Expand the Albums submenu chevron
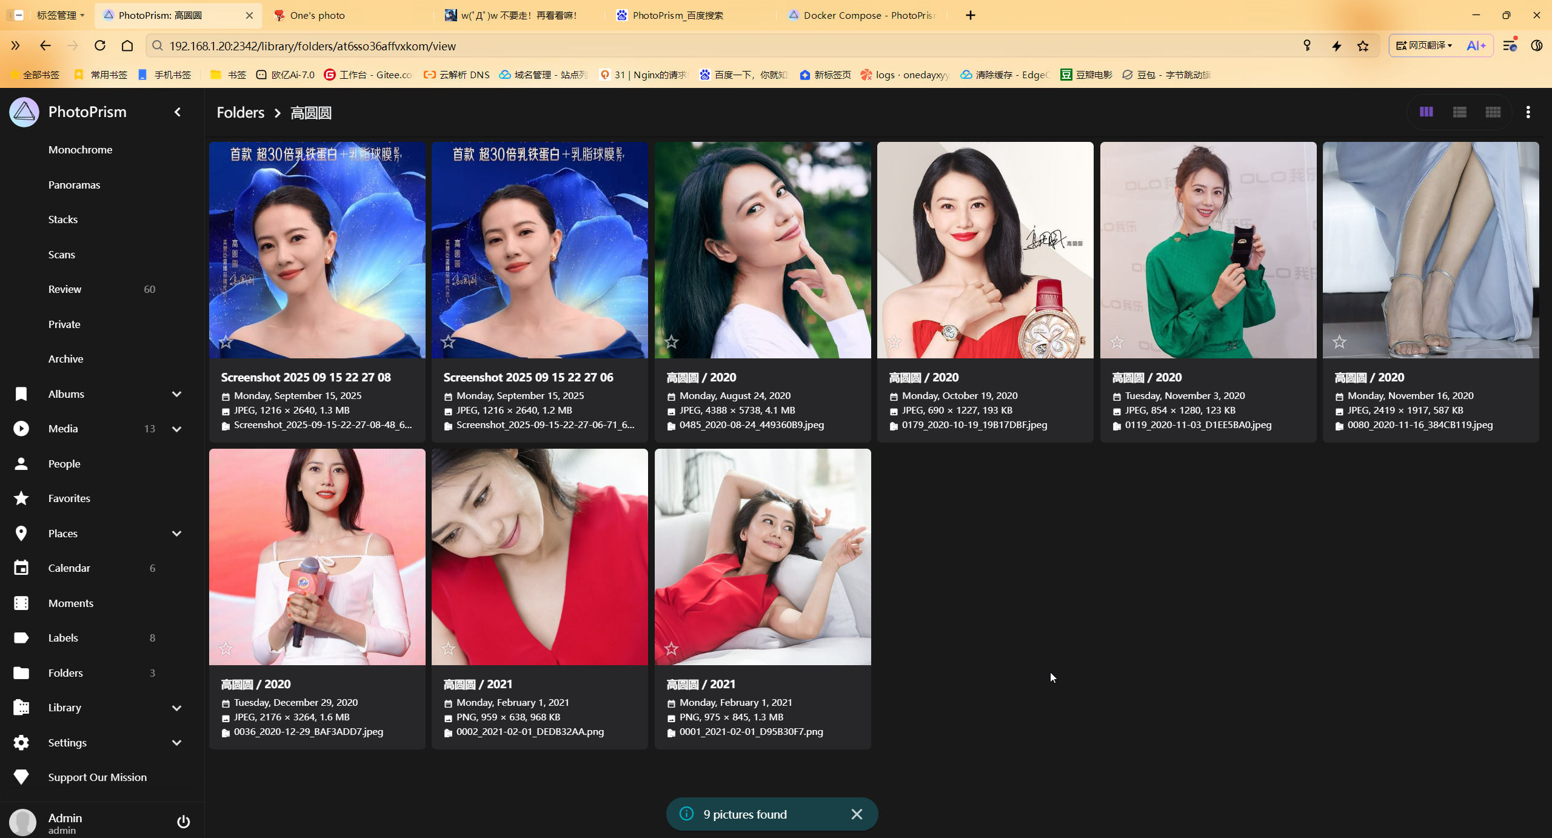Viewport: 1552px width, 838px height. pyautogui.click(x=176, y=394)
